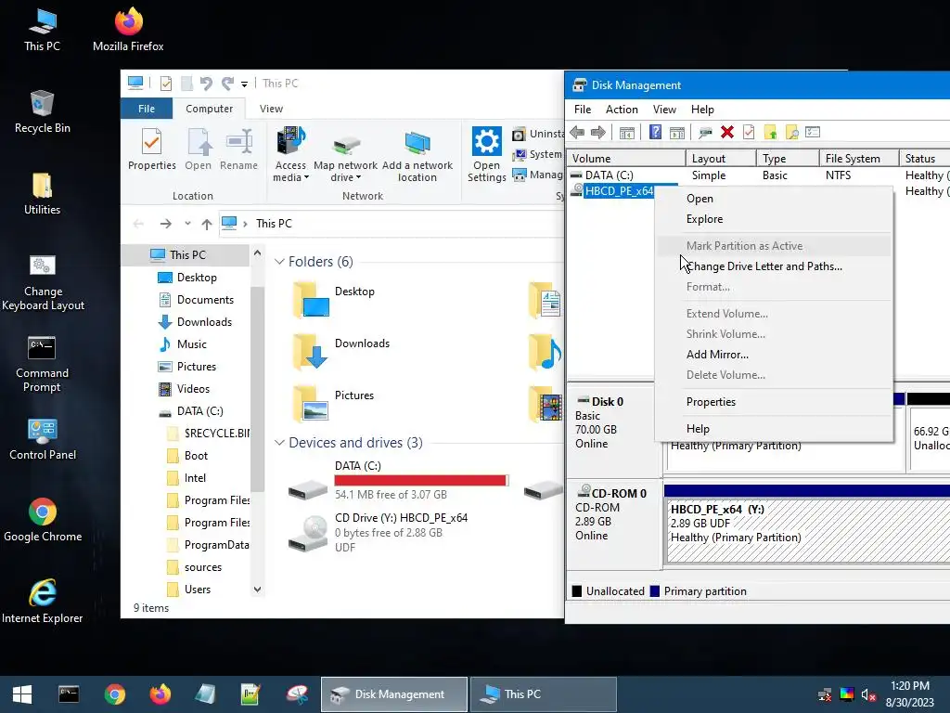The width and height of the screenshot is (950, 713).
Task: Click undo icon in Explorer quick access toolbar
Action: pos(206,83)
